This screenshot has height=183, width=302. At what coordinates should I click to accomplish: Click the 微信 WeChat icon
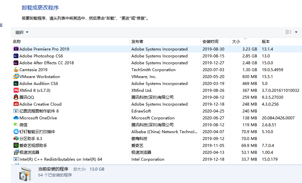point(16,125)
